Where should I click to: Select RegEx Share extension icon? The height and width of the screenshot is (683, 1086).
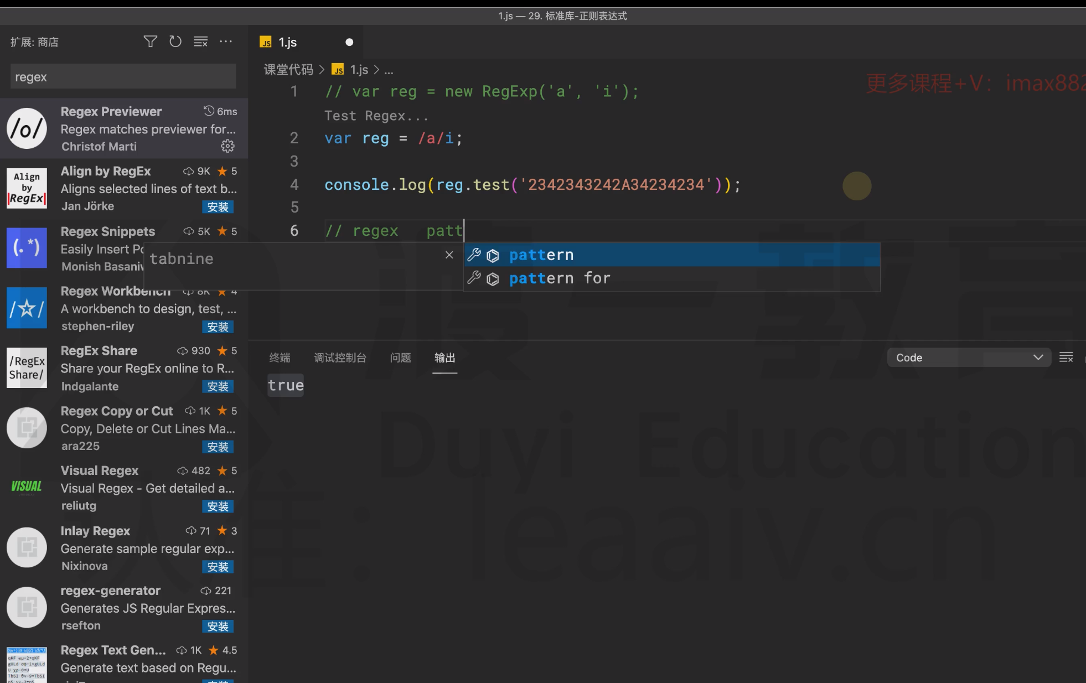tap(27, 368)
